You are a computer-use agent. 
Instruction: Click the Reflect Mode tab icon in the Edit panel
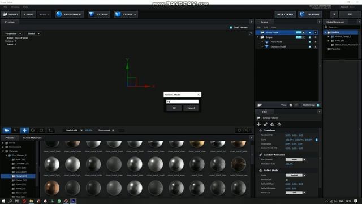pyautogui.click(x=272, y=125)
